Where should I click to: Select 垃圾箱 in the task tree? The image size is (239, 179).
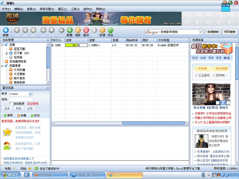(18, 57)
